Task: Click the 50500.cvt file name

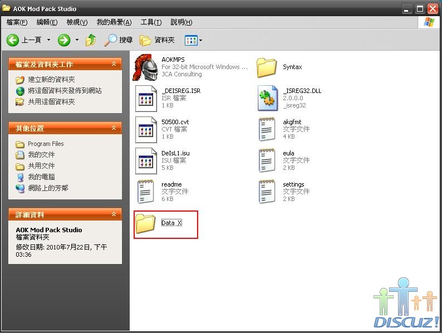Action: point(175,122)
